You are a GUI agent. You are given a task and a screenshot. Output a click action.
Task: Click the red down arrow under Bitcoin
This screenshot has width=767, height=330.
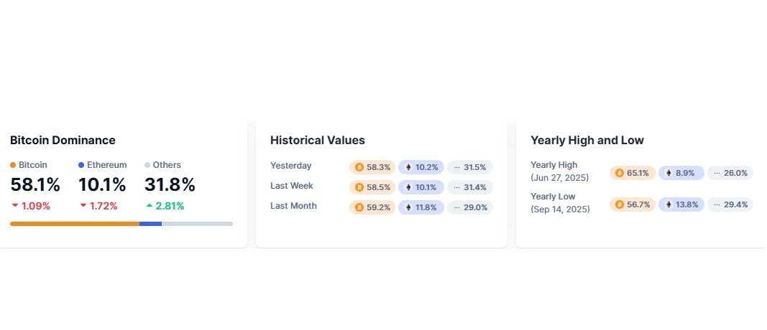(14, 206)
